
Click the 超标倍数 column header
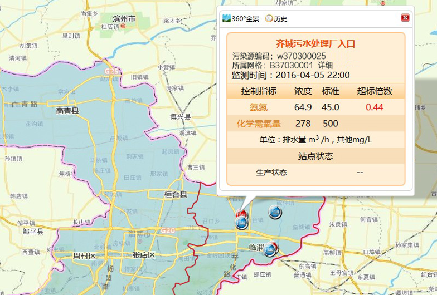[375, 91]
